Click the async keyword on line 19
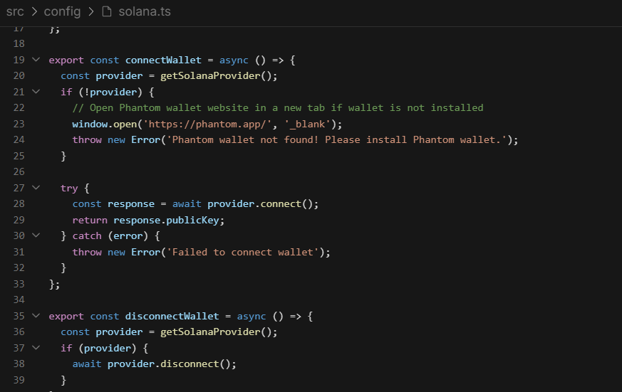The image size is (622, 392). tap(234, 60)
